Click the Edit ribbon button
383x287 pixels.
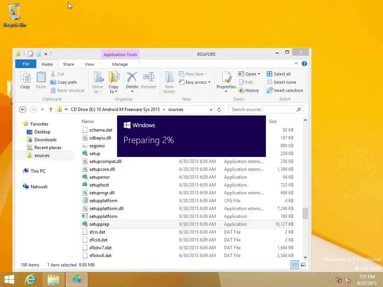(x=246, y=82)
